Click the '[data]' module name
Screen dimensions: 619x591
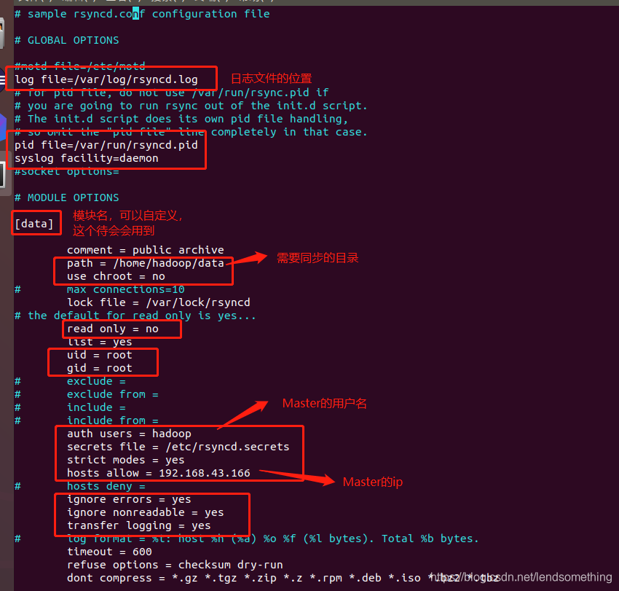coord(34,224)
